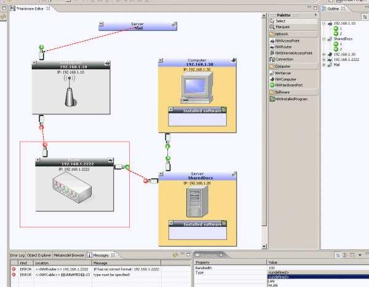Expand the 192.168.1.30 outline node
The image size is (369, 287).
pos(324,54)
